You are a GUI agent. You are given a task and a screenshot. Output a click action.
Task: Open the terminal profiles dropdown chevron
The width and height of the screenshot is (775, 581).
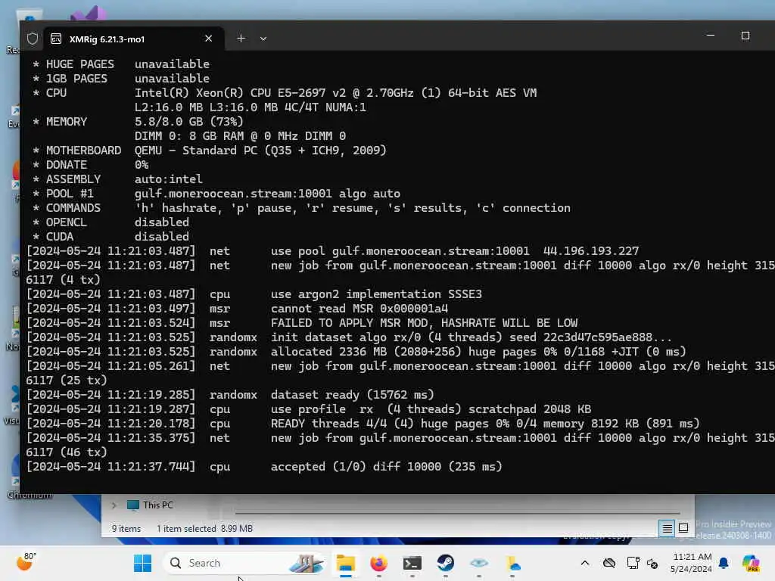point(263,39)
